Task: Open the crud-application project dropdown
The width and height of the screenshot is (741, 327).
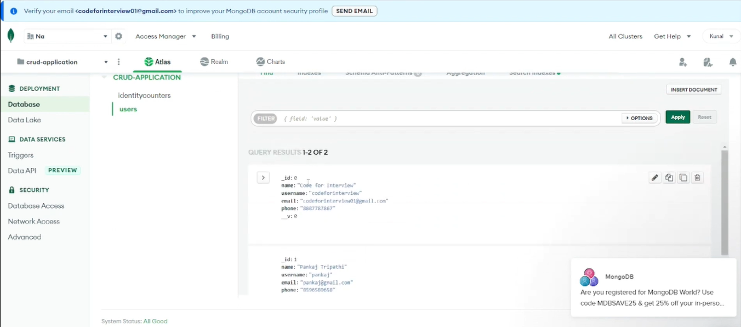Action: [x=106, y=62]
